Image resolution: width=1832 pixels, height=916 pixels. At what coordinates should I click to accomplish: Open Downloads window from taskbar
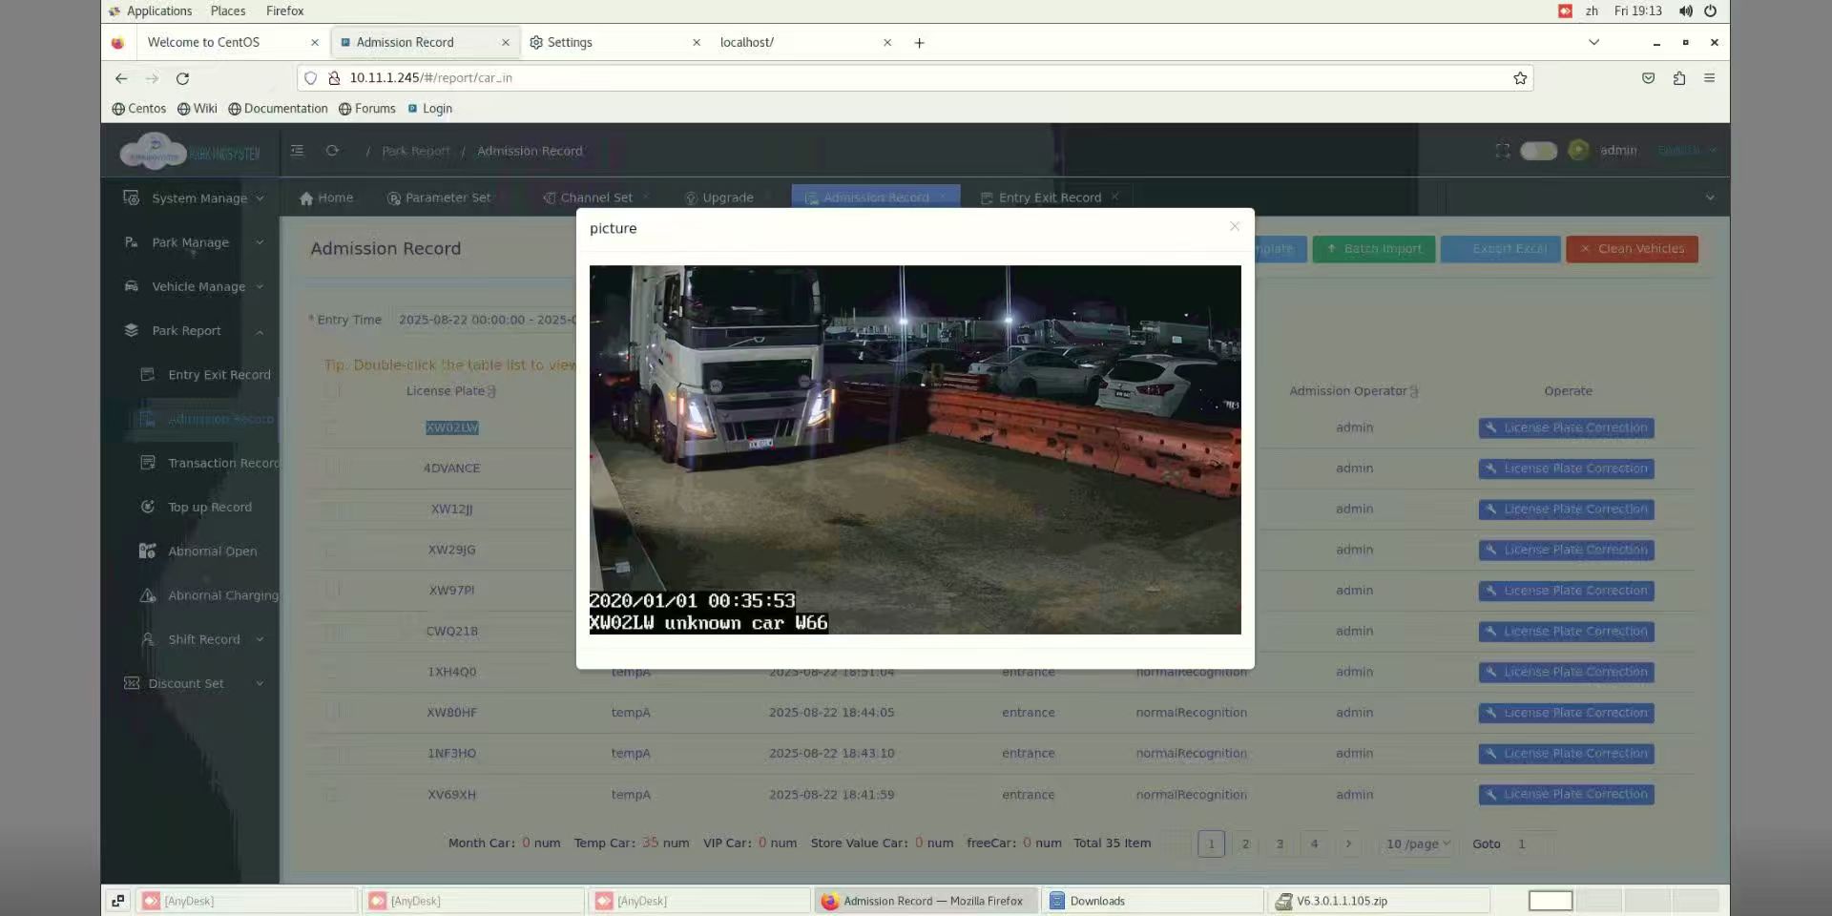pyautogui.click(x=1153, y=901)
